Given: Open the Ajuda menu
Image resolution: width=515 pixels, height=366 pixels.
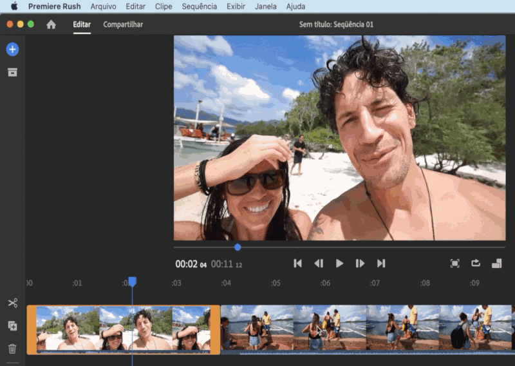Looking at the screenshot, I should coord(295,6).
